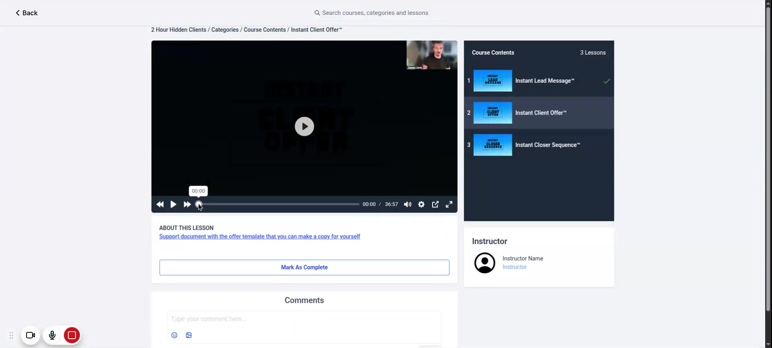Image resolution: width=772 pixels, height=348 pixels.
Task: Click the search magnifier icon
Action: pyautogui.click(x=317, y=13)
